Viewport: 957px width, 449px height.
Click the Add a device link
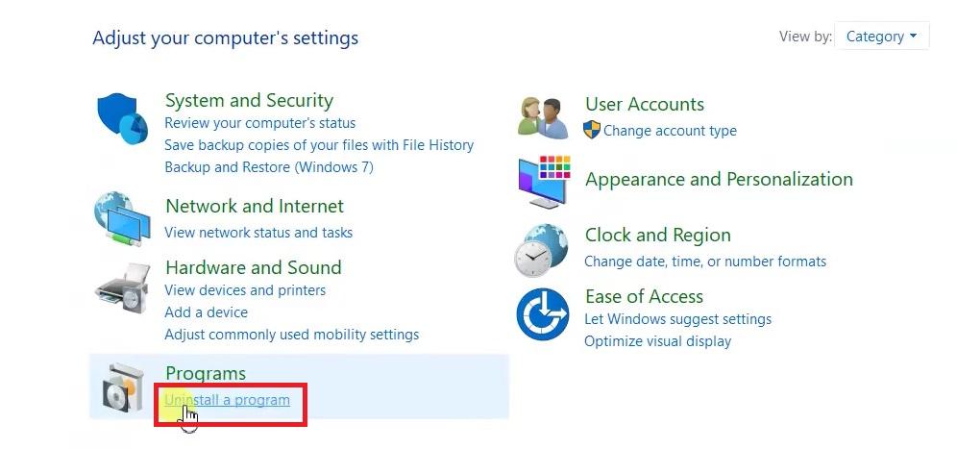click(207, 312)
